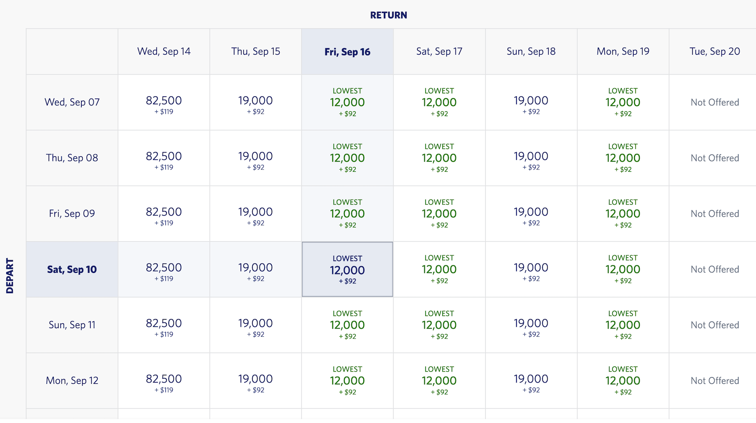The height and width of the screenshot is (423, 756).
Task: Select the Mon, Sep 12 depart row label
Action: pyautogui.click(x=71, y=381)
